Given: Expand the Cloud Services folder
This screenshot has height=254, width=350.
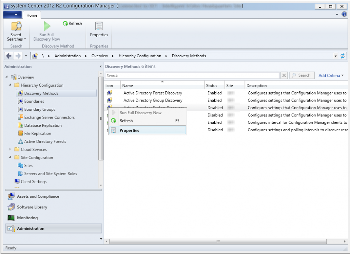Looking at the screenshot, I should pyautogui.click(x=10, y=149).
